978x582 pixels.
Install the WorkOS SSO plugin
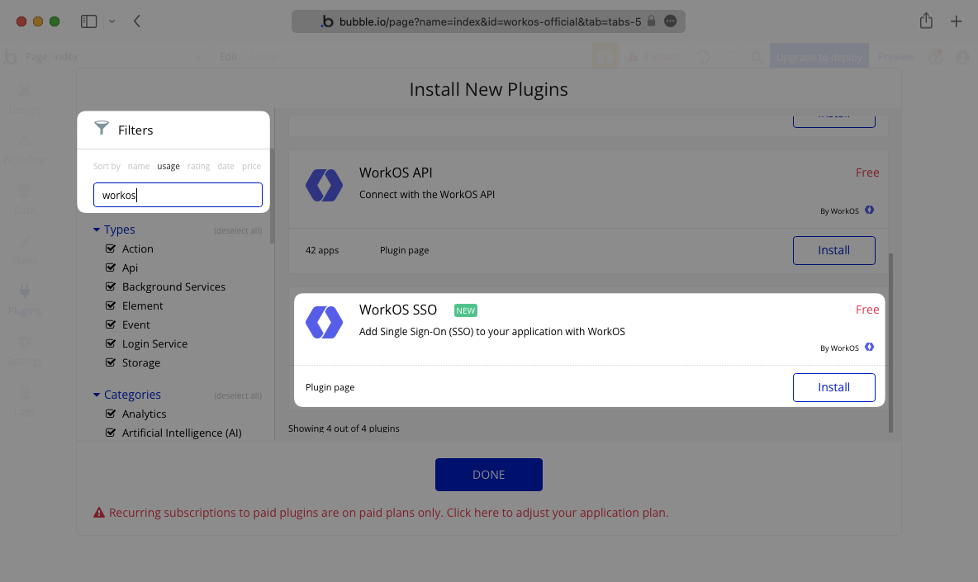click(x=833, y=387)
